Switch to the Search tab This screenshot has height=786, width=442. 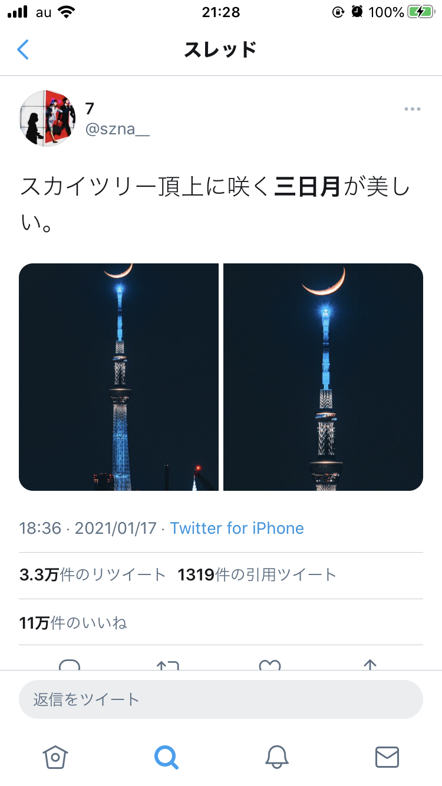[166, 756]
